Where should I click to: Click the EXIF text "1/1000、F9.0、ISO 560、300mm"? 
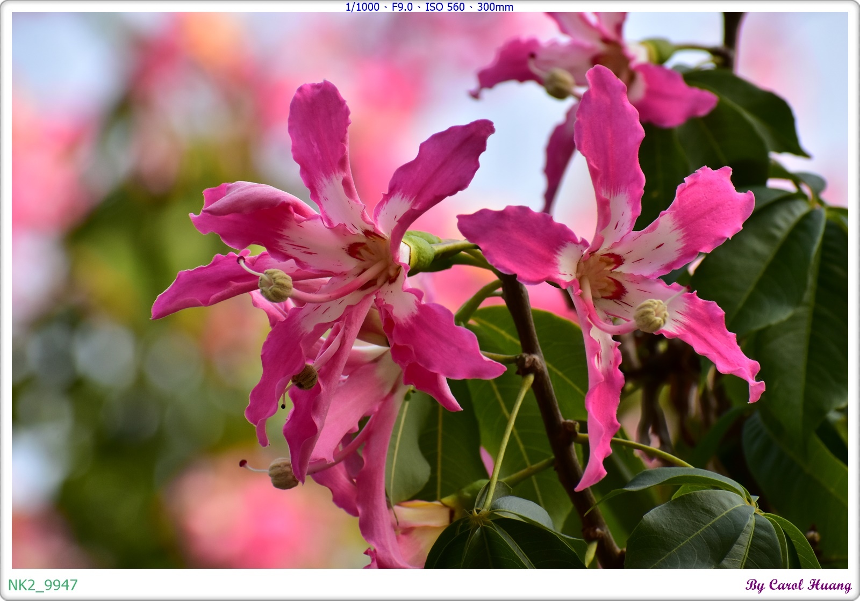pos(429,7)
